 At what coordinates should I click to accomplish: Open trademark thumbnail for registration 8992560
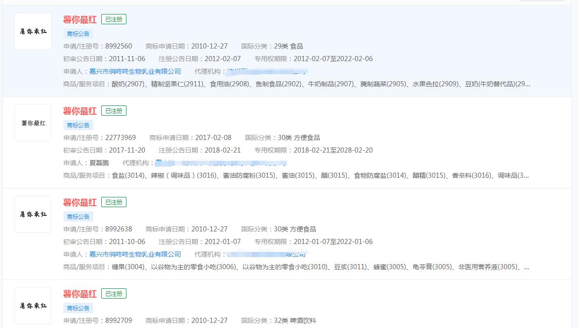[33, 31]
